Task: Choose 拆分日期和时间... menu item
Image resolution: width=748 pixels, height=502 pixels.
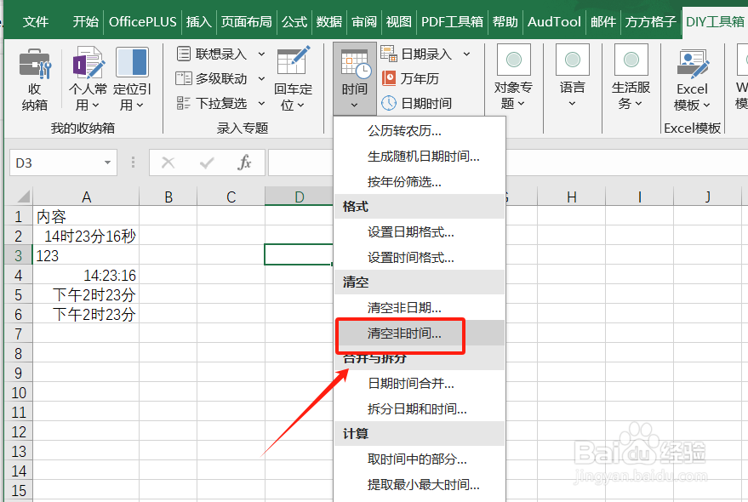Action: point(420,408)
